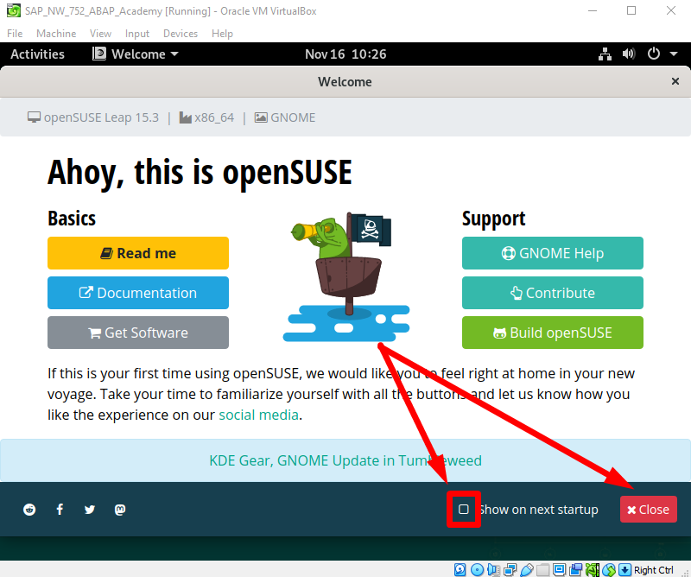Open KDE Gear, GNOME Update news link

345,460
